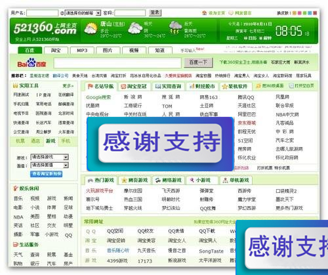The image size is (328, 275).
Task: Click the 521360.com site logo
Action: (45, 29)
